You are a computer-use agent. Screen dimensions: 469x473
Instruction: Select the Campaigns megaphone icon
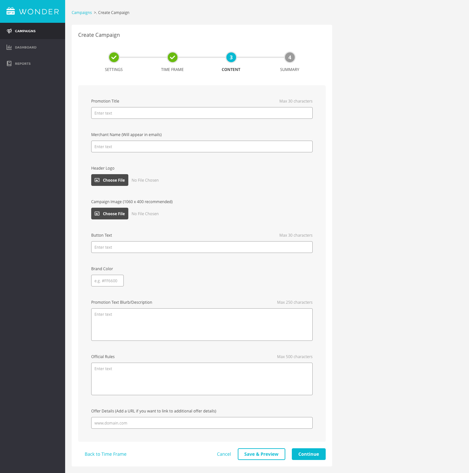[9, 31]
